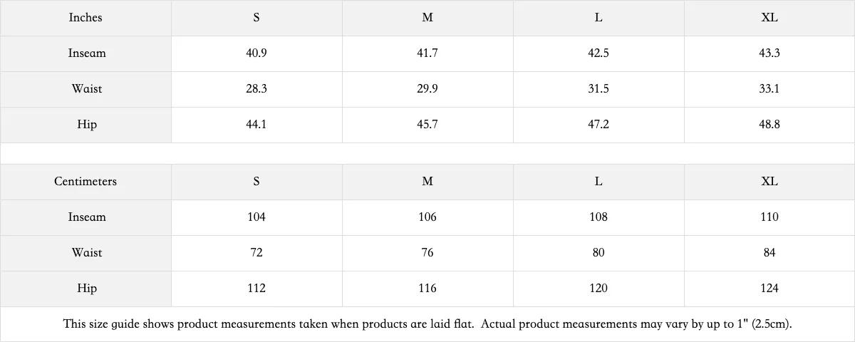
Task: Click the Waist row label in Inches table
Action: (x=85, y=89)
